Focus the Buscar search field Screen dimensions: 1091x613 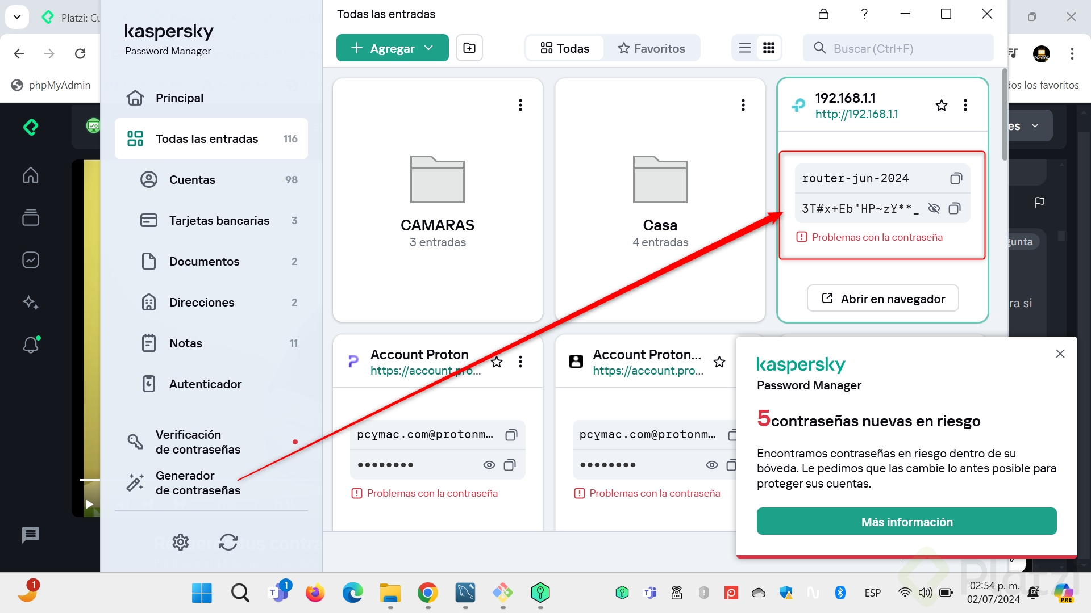pos(898,48)
